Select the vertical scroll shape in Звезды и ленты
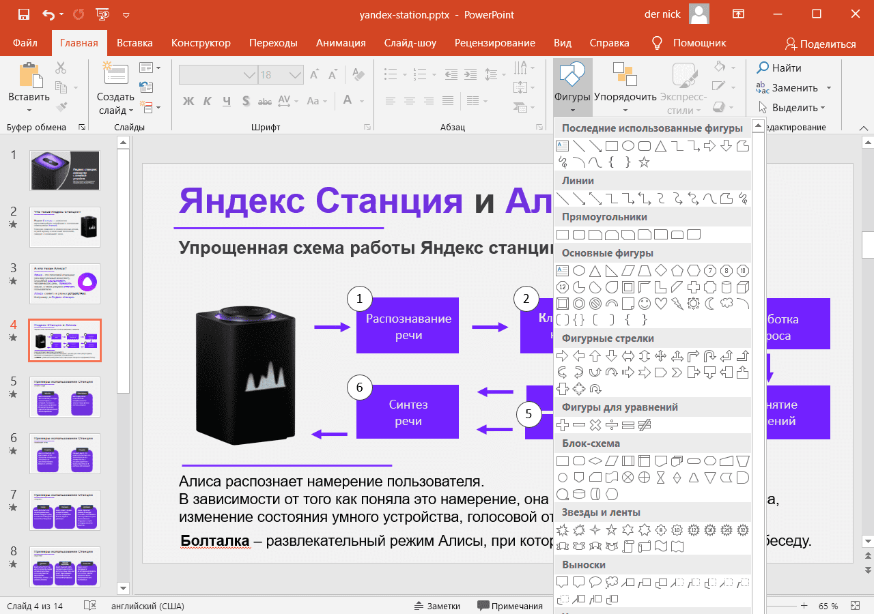 tap(628, 546)
